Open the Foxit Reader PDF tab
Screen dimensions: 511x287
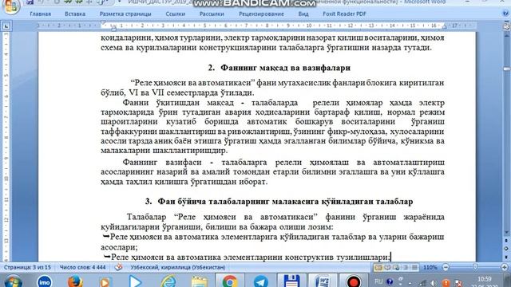pos(344,14)
